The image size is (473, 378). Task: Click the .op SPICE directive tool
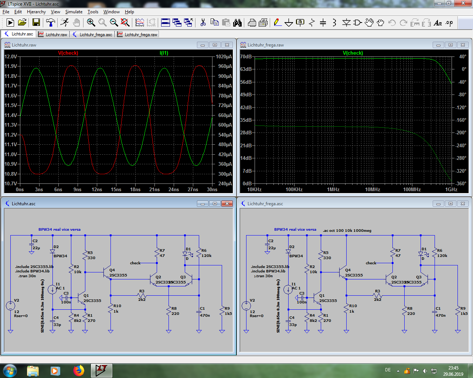[x=449, y=23]
